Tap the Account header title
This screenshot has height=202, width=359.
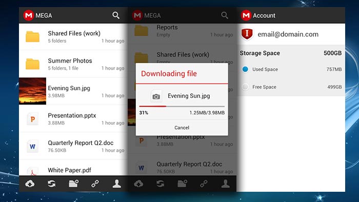[264, 15]
